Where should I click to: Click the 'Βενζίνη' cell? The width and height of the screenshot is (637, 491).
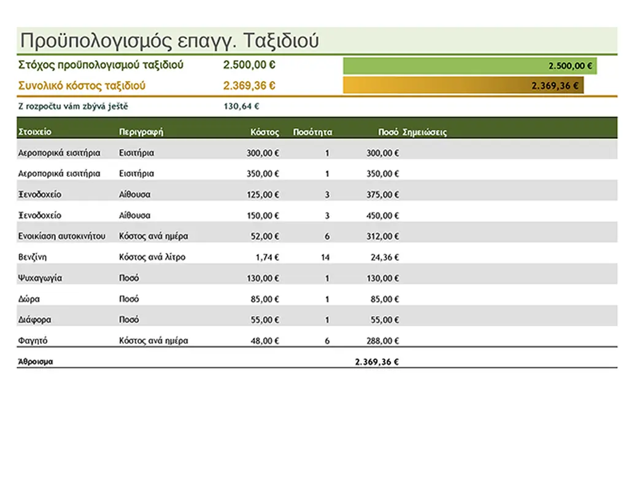(x=33, y=257)
